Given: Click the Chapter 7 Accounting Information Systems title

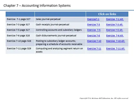Looking at the screenshot, I should click(x=37, y=6).
